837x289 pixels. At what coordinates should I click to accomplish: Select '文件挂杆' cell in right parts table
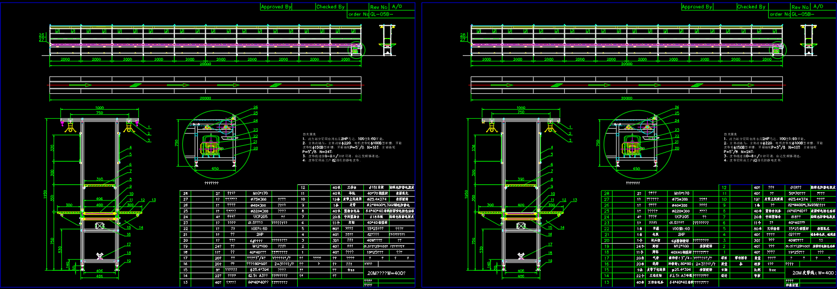click(773, 229)
